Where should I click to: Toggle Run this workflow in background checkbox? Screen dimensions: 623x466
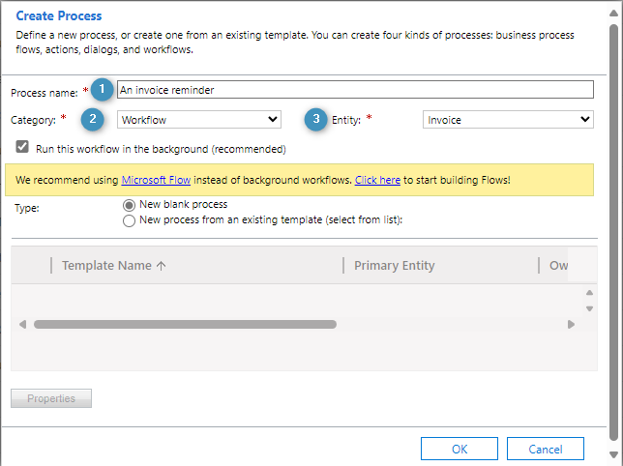pos(22,147)
